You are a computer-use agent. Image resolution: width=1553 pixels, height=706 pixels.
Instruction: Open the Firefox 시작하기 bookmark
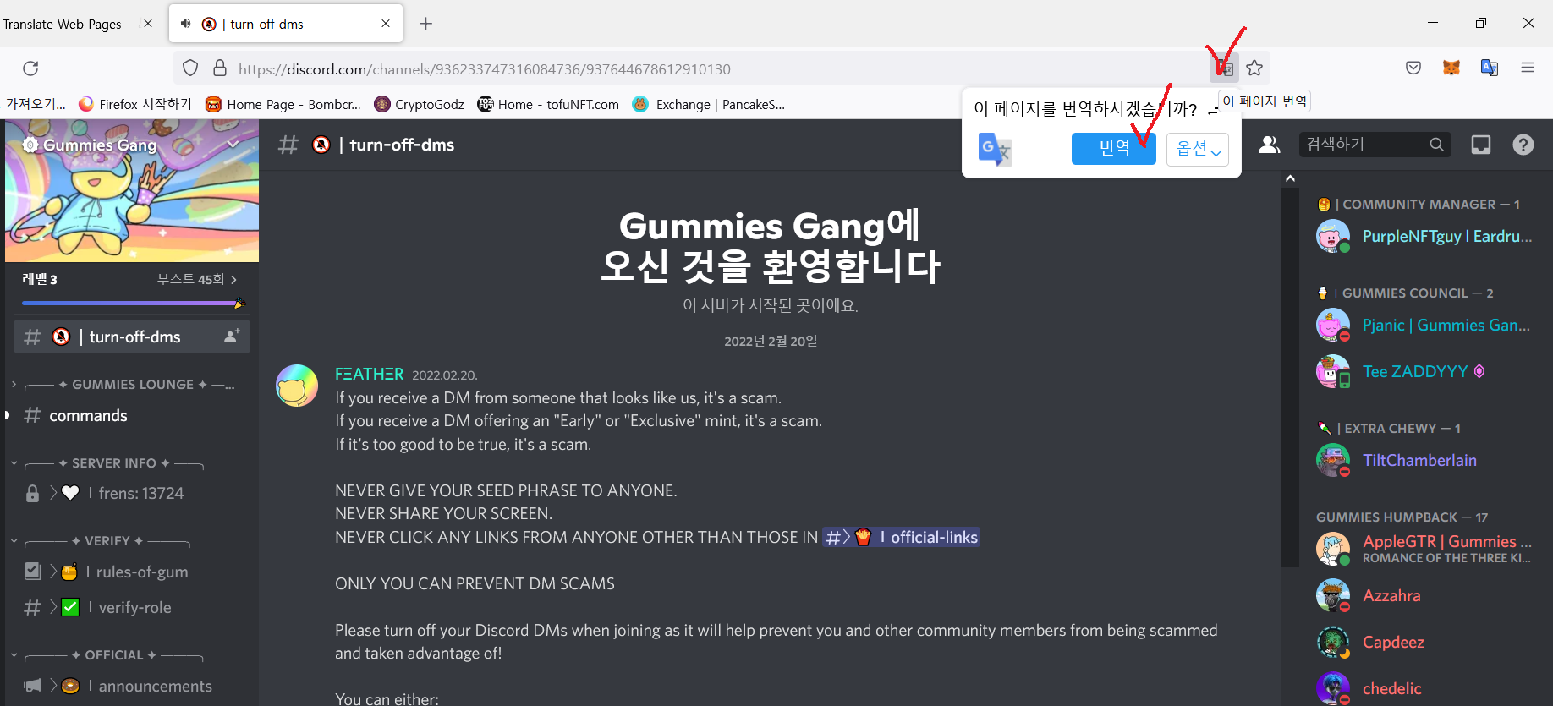click(x=135, y=104)
